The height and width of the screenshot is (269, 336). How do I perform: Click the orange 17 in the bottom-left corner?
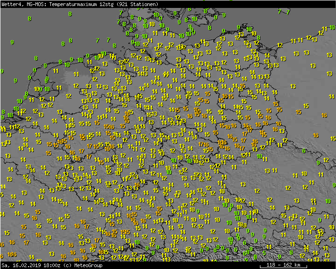coord(27,243)
